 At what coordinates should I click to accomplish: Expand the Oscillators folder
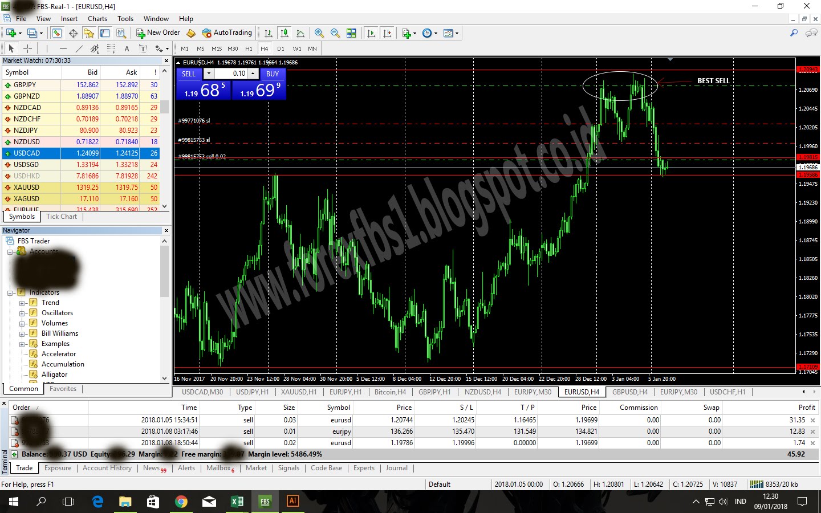tap(22, 313)
